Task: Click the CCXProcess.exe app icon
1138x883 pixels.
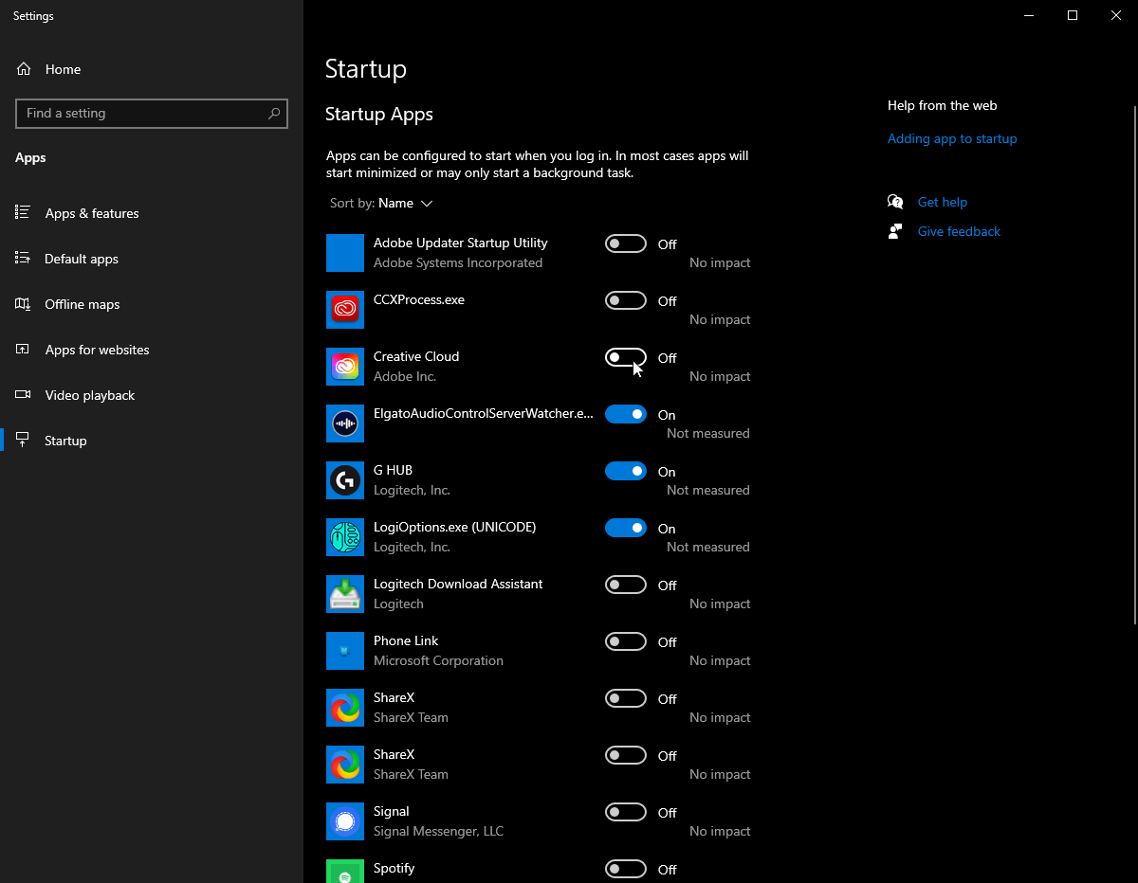Action: pos(345,310)
